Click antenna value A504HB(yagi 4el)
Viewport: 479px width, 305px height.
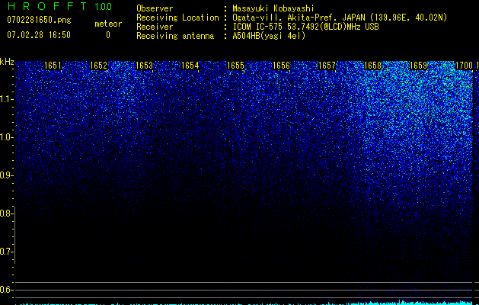[269, 36]
